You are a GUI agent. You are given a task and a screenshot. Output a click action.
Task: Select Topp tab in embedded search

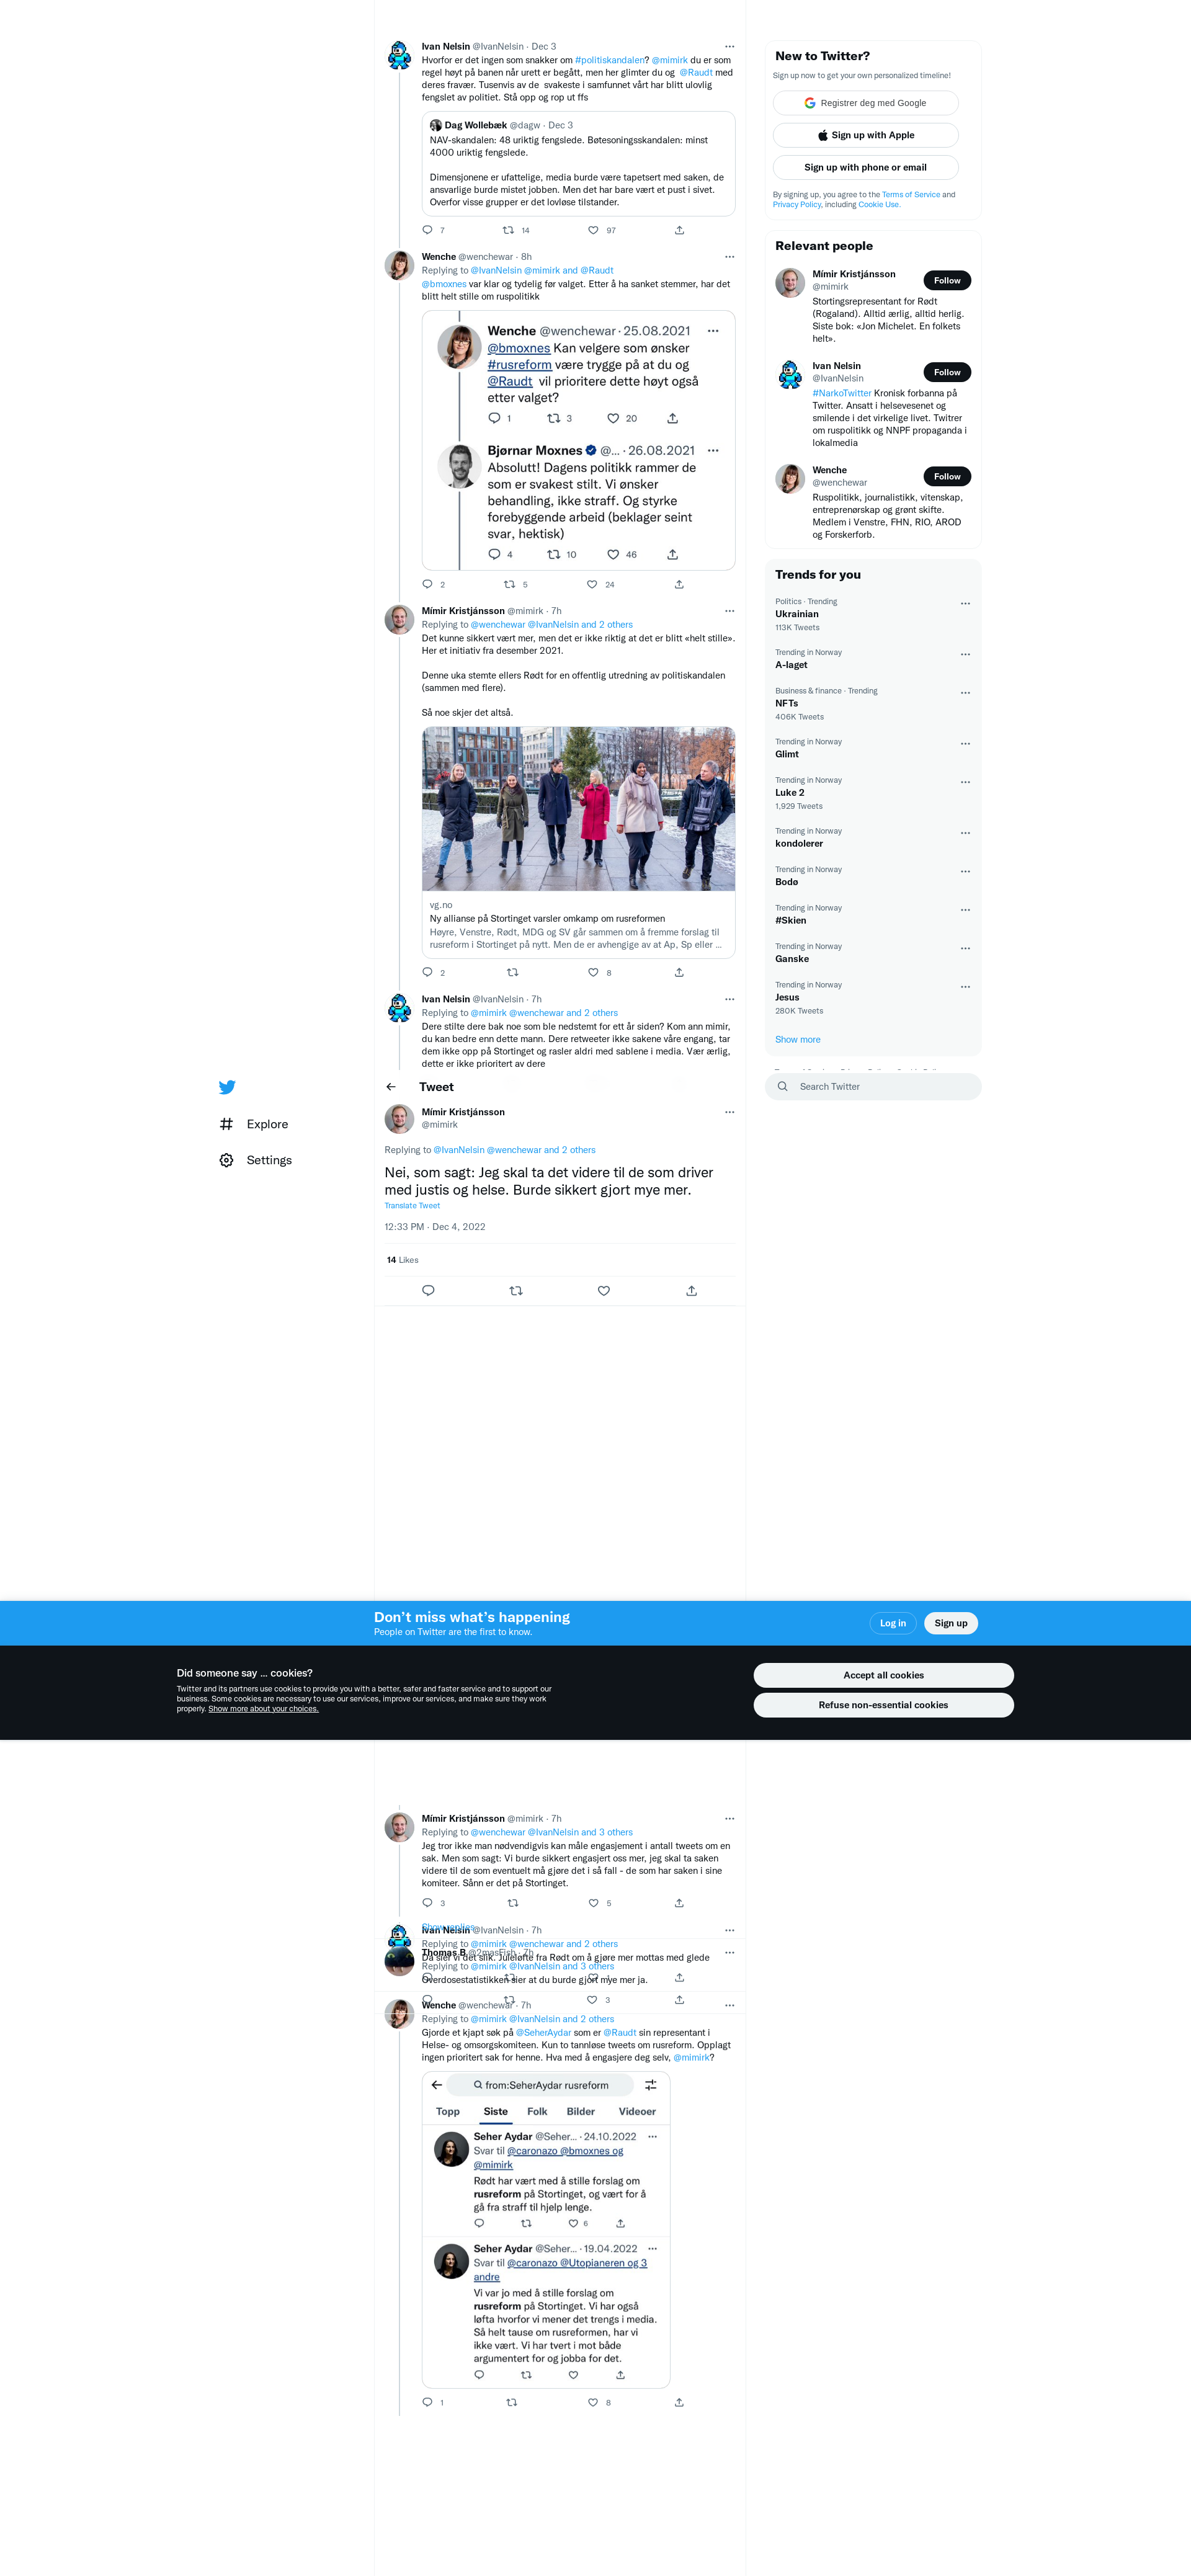(x=448, y=2111)
